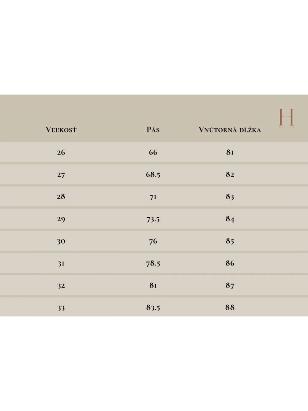Viewport: 308px width, 411px height.
Task: Select size 33 in the Veľkosť column
Action: 61,308
